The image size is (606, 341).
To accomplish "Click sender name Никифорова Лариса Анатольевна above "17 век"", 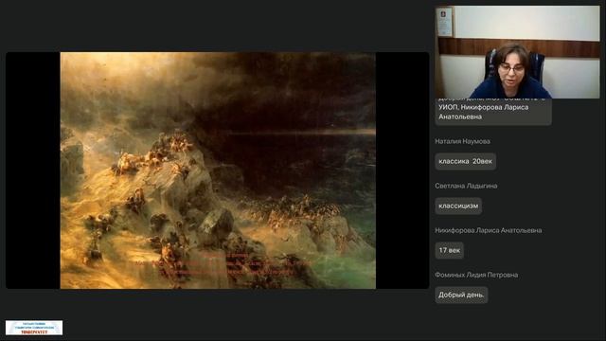I will click(x=489, y=230).
